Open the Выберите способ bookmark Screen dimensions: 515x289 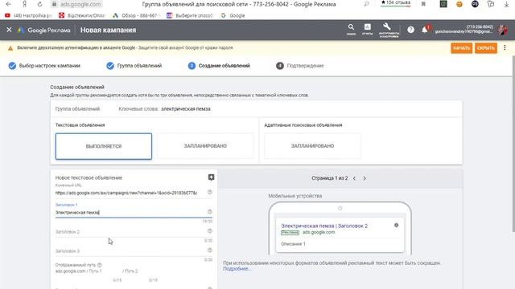coord(190,15)
